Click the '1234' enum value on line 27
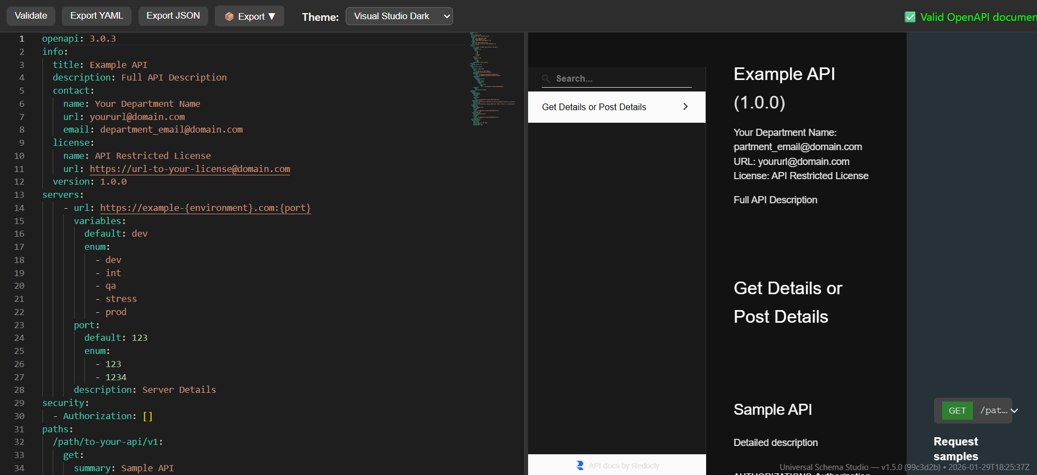Screen dimensions: 1037x475 pos(116,377)
